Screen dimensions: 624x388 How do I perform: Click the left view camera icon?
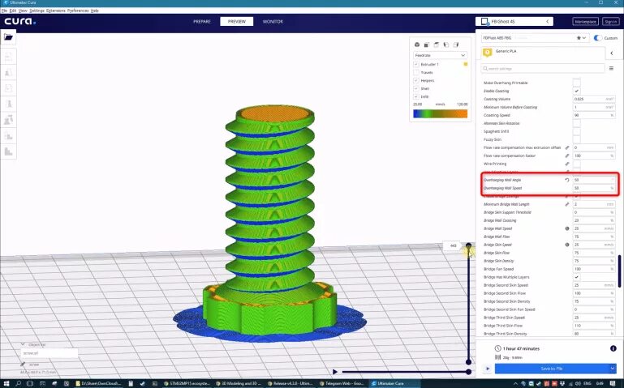coord(446,45)
